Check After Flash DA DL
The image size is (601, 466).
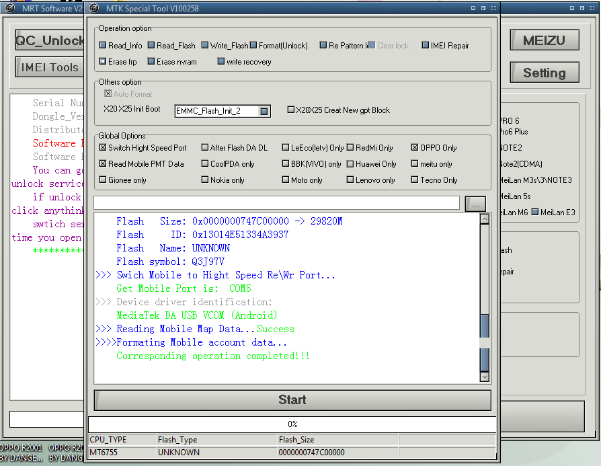point(205,147)
